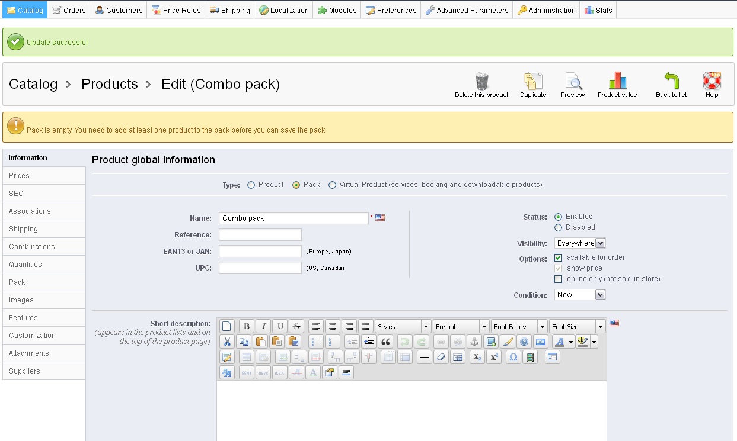Click the Duplicate product icon
The width and height of the screenshot is (737, 441).
pyautogui.click(x=533, y=81)
